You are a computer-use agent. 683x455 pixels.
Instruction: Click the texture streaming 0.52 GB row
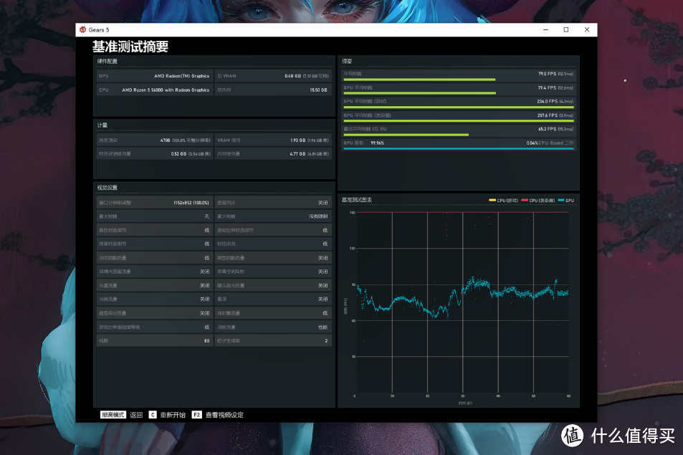(x=155, y=154)
